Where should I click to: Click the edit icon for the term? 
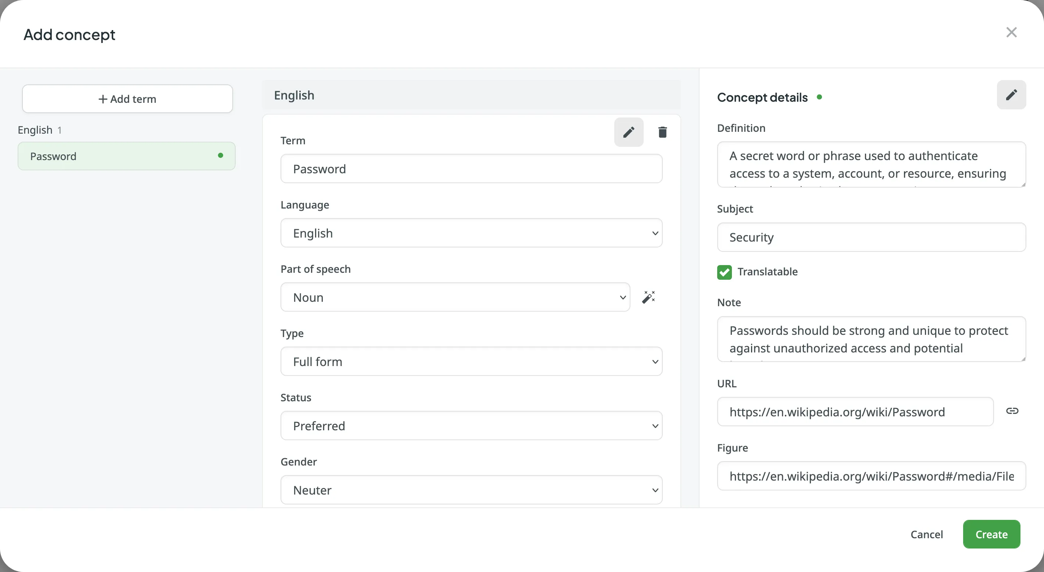pos(628,133)
